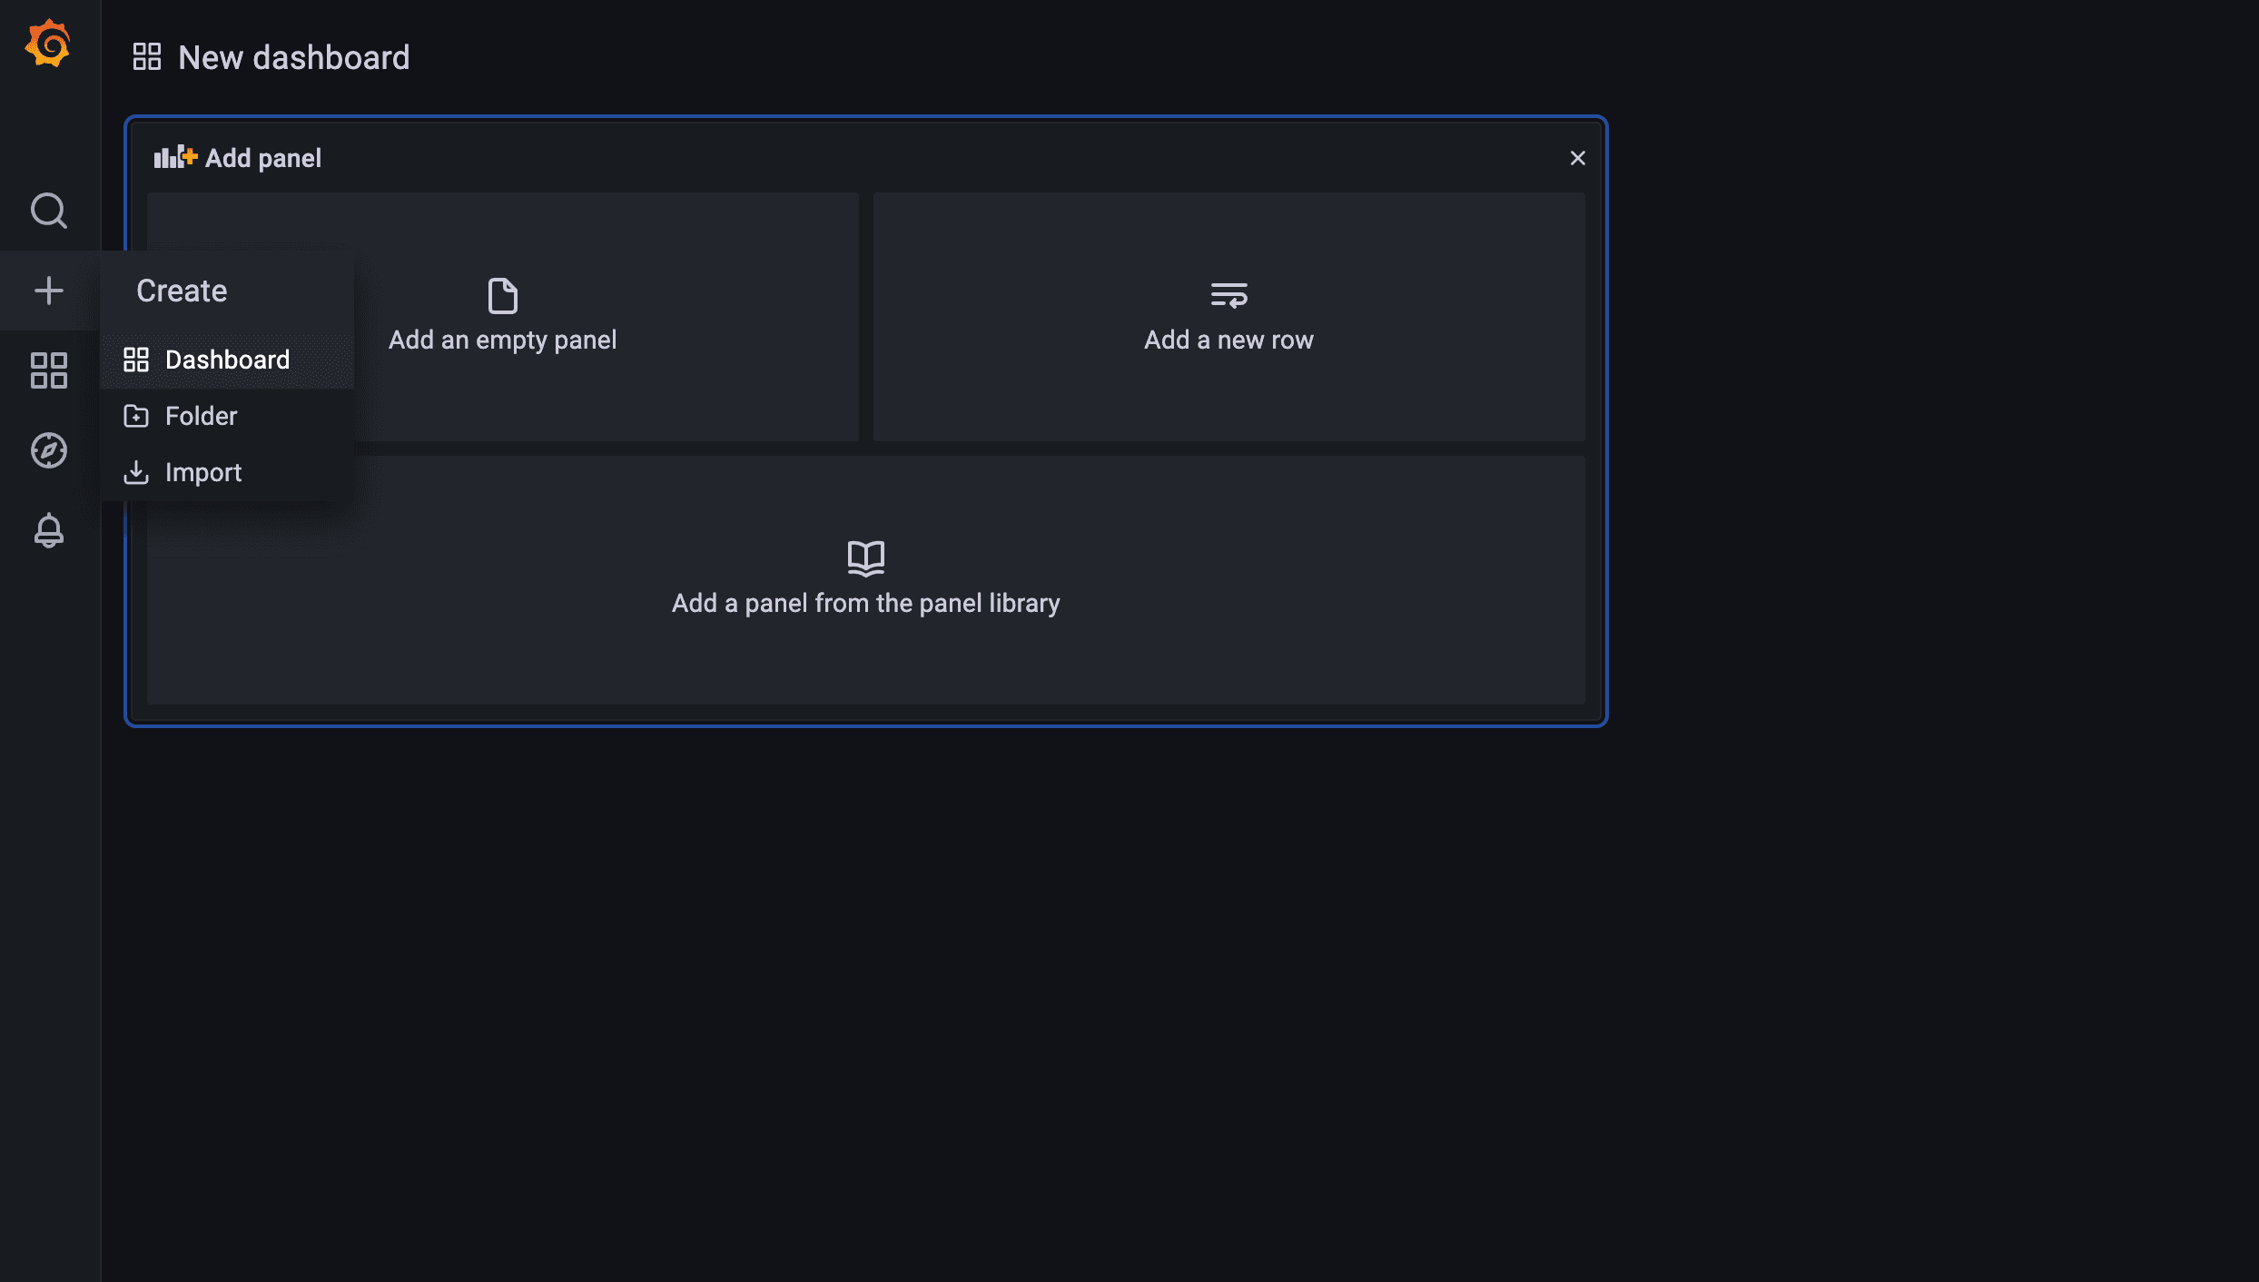Open the Search icon in sidebar
This screenshot has height=1282, width=2259.
[x=48, y=211]
